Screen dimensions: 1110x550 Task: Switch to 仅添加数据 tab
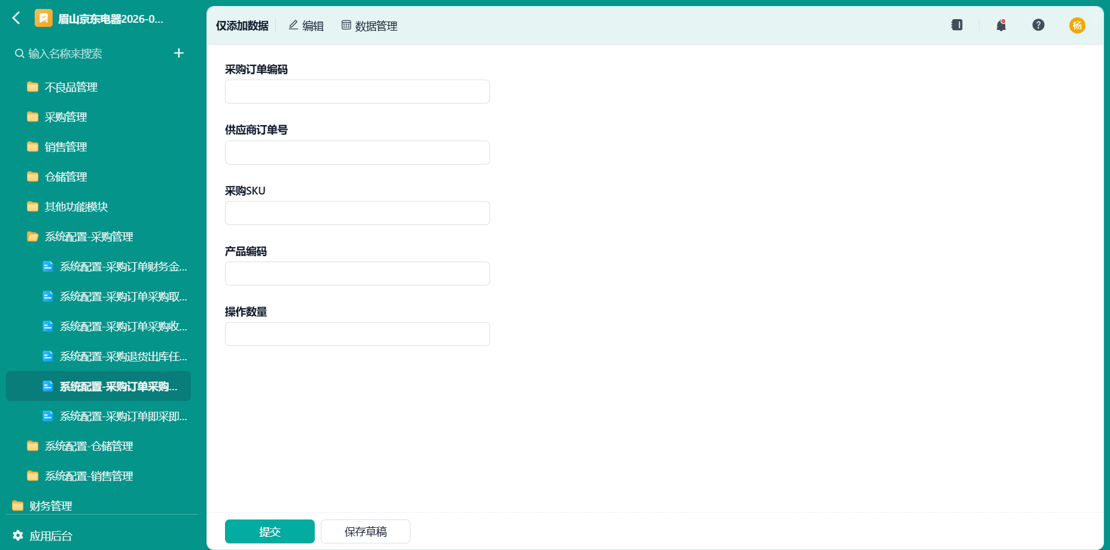coord(242,26)
